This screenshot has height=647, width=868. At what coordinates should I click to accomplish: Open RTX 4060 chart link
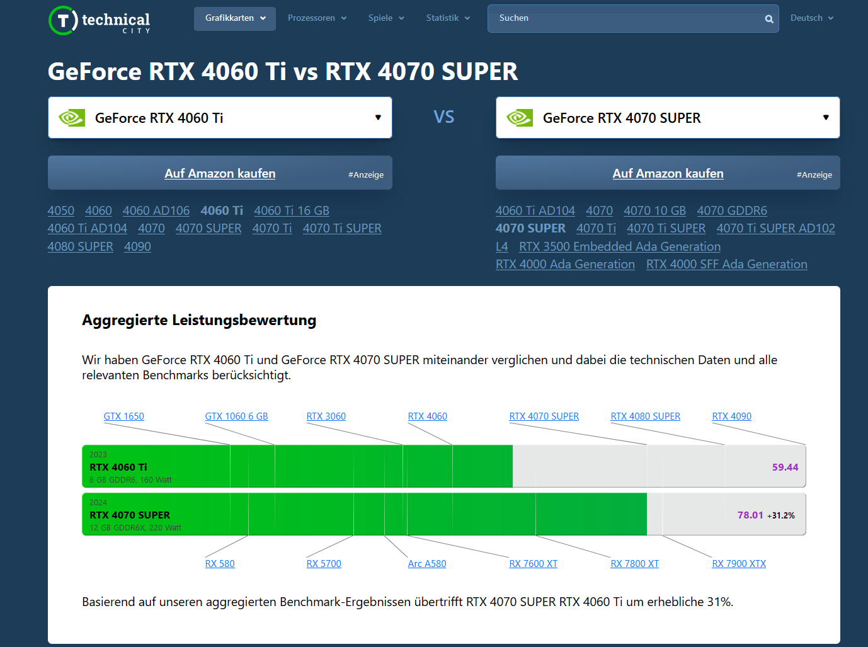428,416
